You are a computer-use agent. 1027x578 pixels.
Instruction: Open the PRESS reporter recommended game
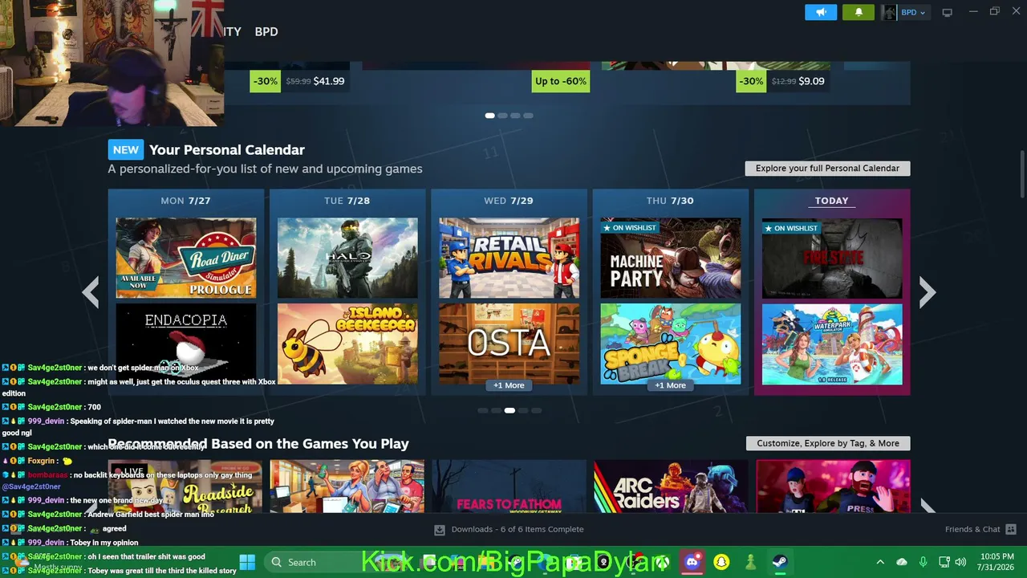pos(833,486)
